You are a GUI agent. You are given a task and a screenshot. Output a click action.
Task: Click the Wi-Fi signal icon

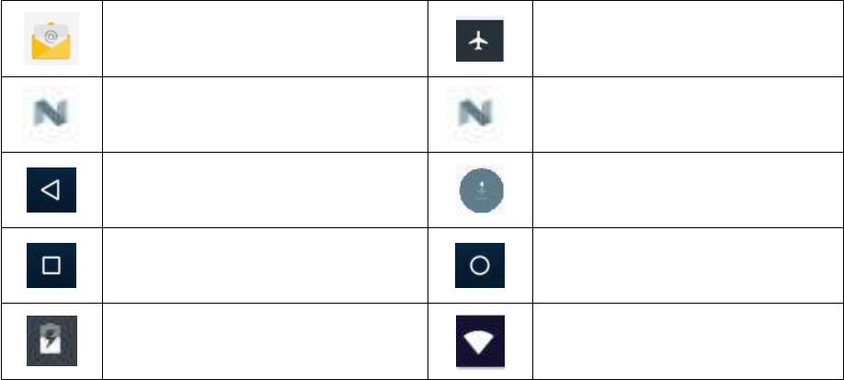point(481,342)
